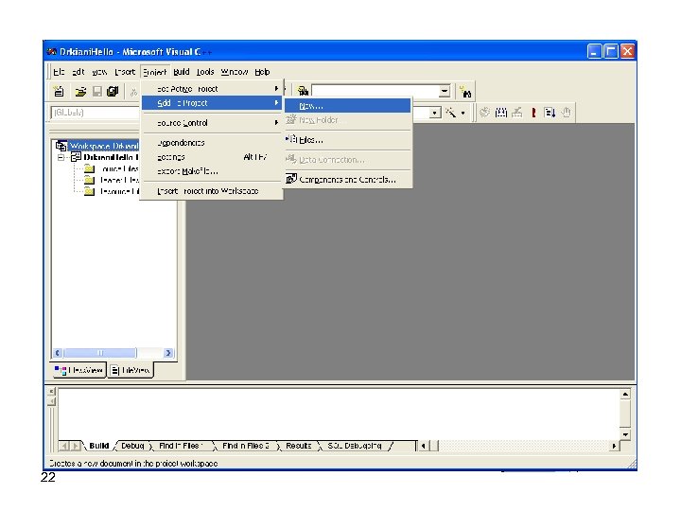Image resolution: width=681 pixels, height=511 pixels.
Task: Click workspace pane horizontal scrollbar thumb
Action: point(100,353)
